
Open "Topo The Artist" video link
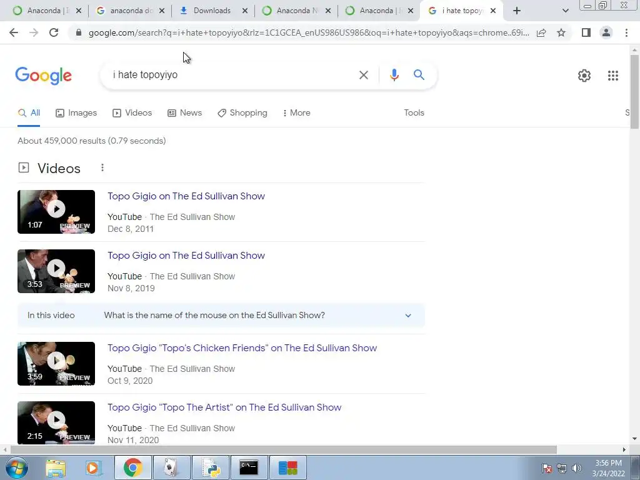coord(224,407)
